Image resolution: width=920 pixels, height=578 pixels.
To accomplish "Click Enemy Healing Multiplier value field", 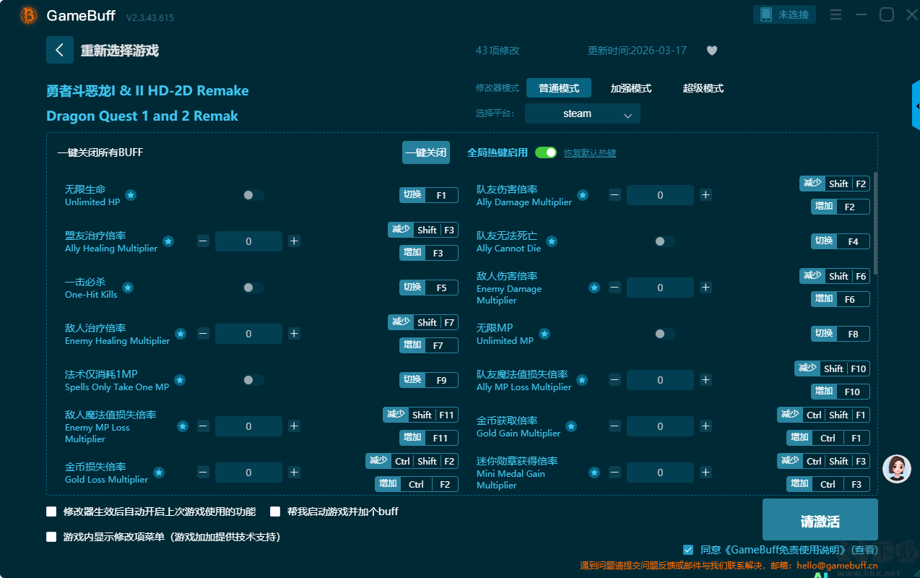I will (248, 334).
